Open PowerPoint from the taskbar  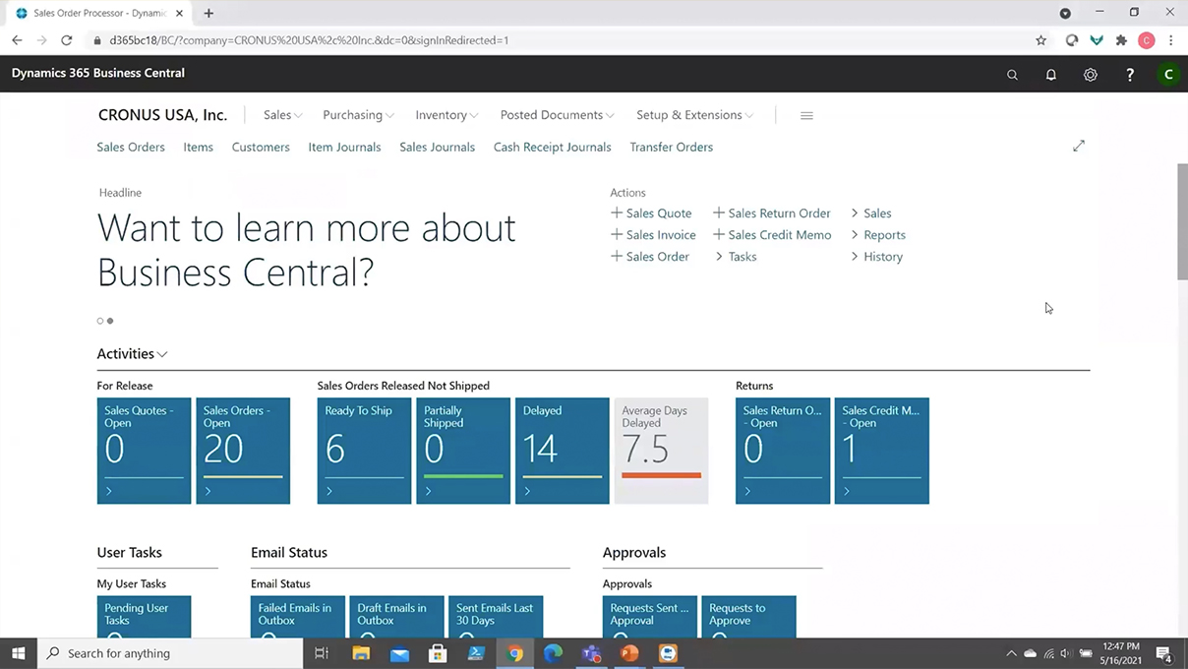(x=629, y=653)
